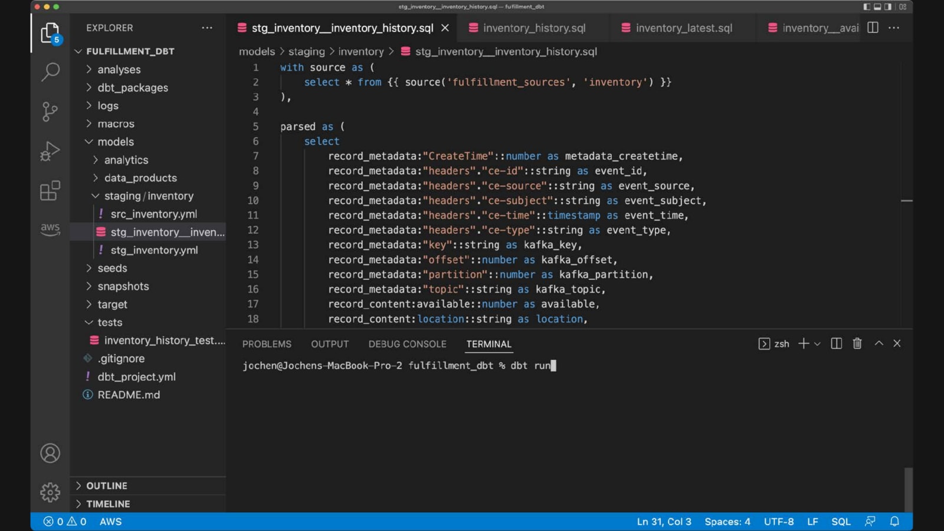Select the TERMINAL panel tab
This screenshot has width=944, height=531.
click(489, 344)
